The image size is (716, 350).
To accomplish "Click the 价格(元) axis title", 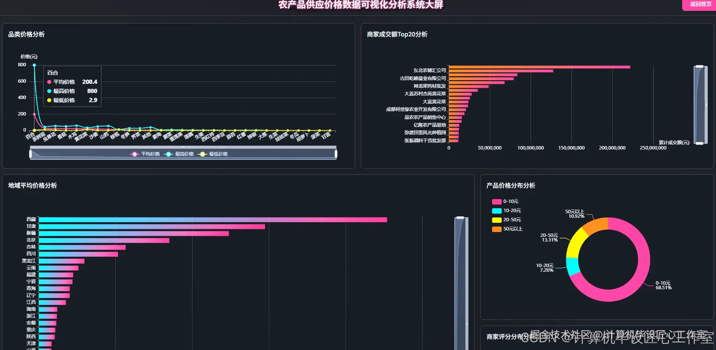I will tap(29, 57).
